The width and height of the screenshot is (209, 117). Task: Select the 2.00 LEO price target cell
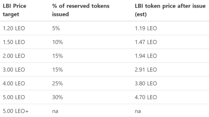click(14, 56)
